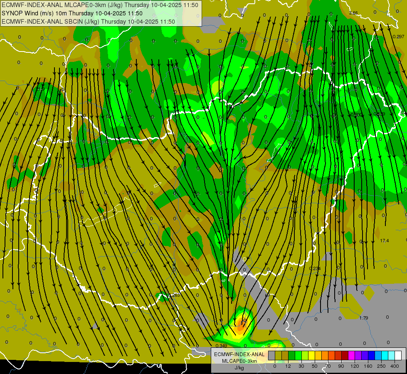Click the legend tick label 50
This screenshot has width=407, height=374.
(315, 366)
